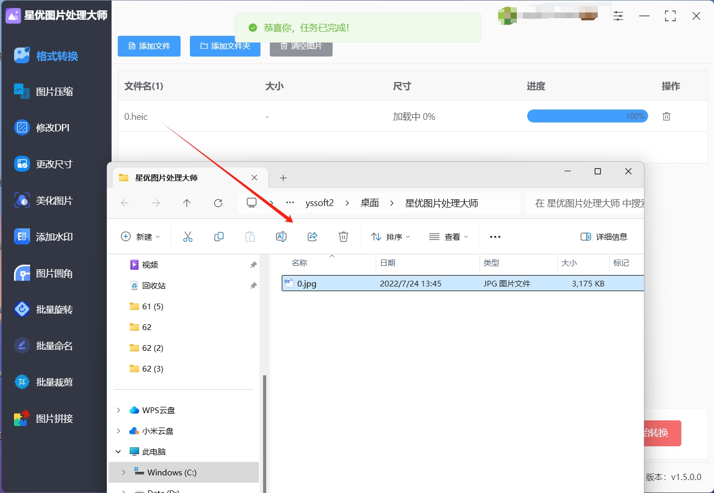This screenshot has width=714, height=493.
Task: Click the 添加文件 add file button
Action: coord(149,46)
